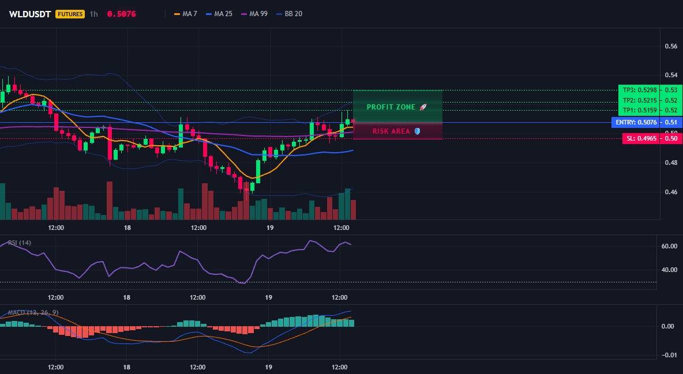Click date 18 on the RSI time axis
This screenshot has width=683, height=374.
coord(126,297)
